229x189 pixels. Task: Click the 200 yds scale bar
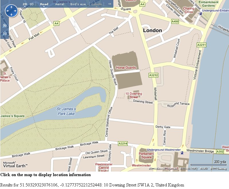pyautogui.click(x=208, y=165)
